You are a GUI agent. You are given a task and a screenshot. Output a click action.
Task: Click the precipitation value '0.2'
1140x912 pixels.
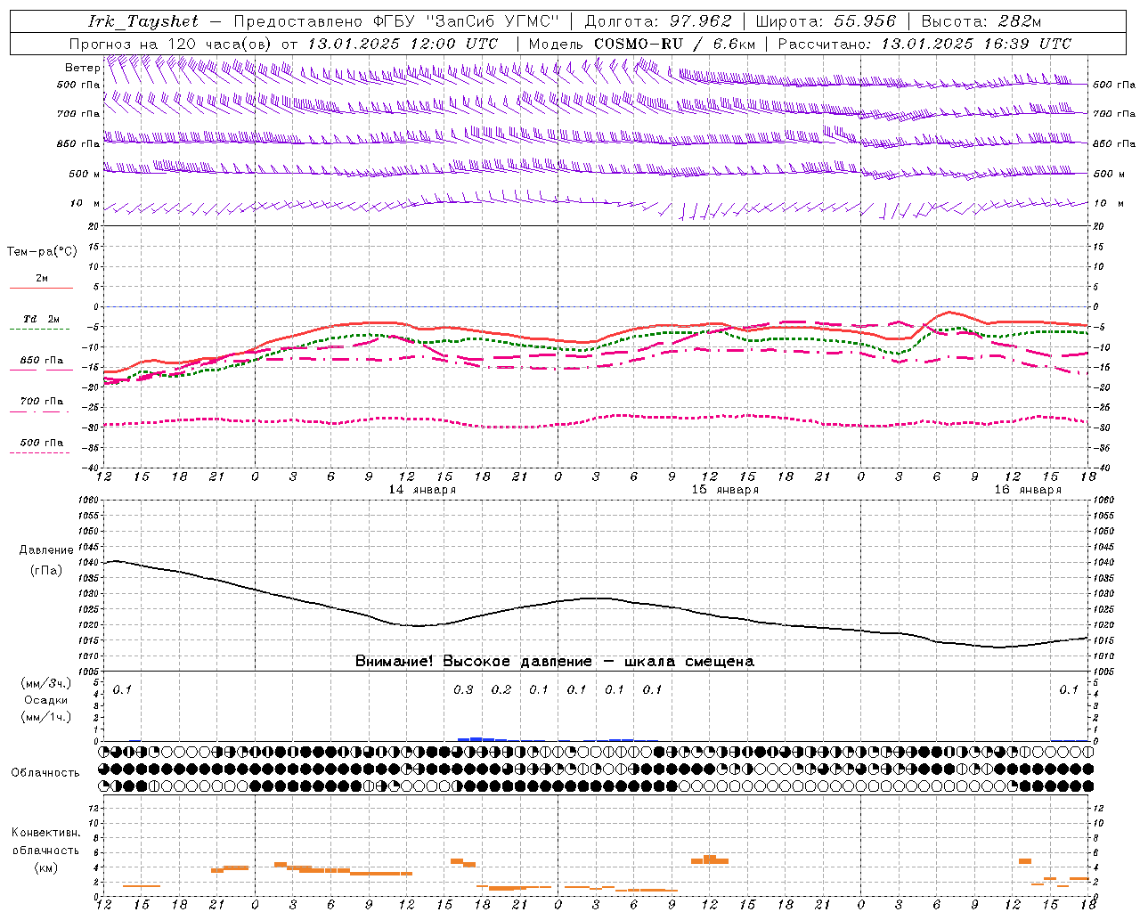pyautogui.click(x=501, y=689)
